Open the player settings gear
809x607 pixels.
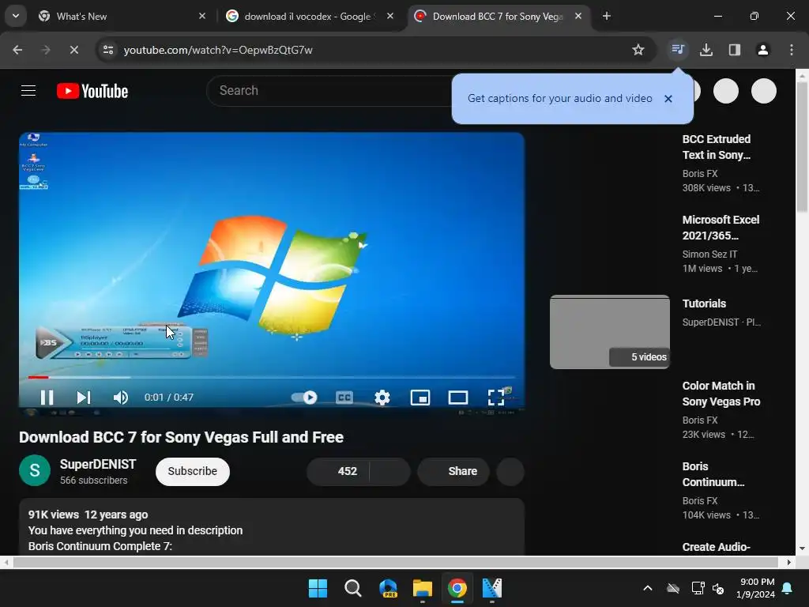(382, 398)
